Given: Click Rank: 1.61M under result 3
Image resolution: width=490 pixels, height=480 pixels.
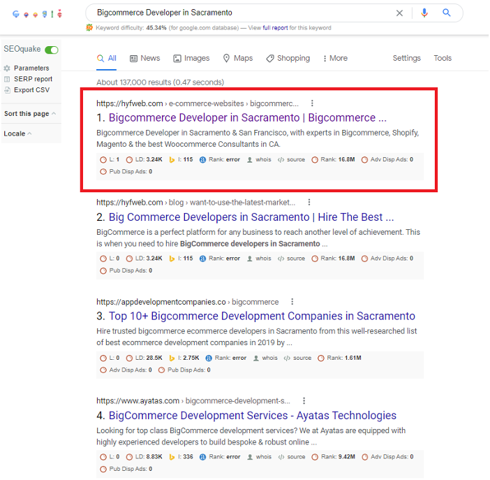Looking at the screenshot, I should [x=340, y=358].
